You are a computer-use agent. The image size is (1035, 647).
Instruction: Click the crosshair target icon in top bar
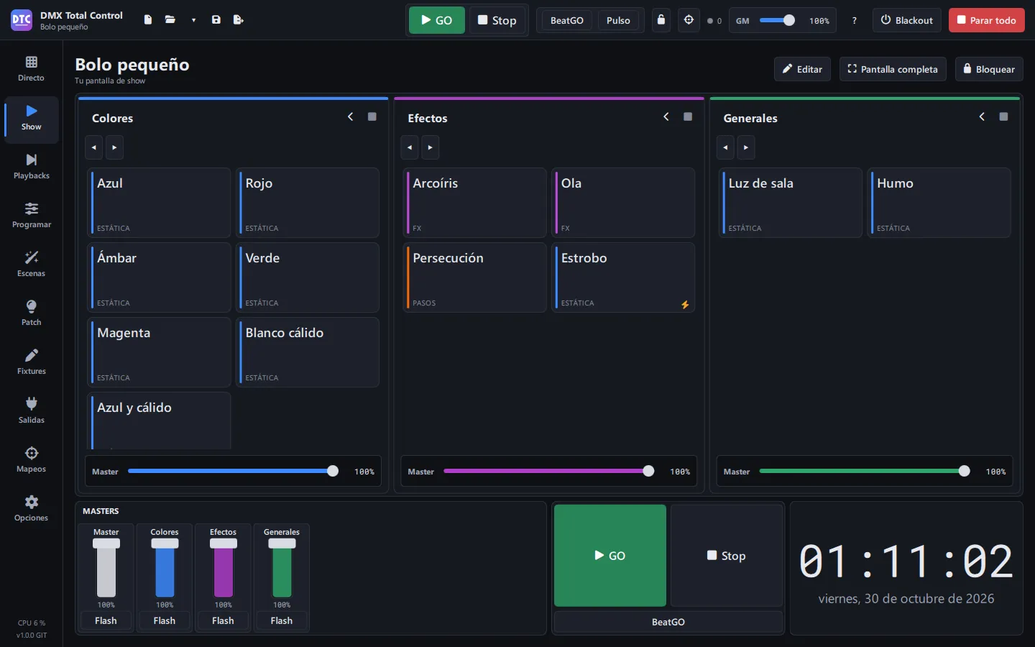click(x=689, y=20)
